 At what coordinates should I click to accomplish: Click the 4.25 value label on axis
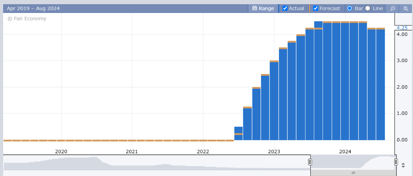(x=402, y=28)
